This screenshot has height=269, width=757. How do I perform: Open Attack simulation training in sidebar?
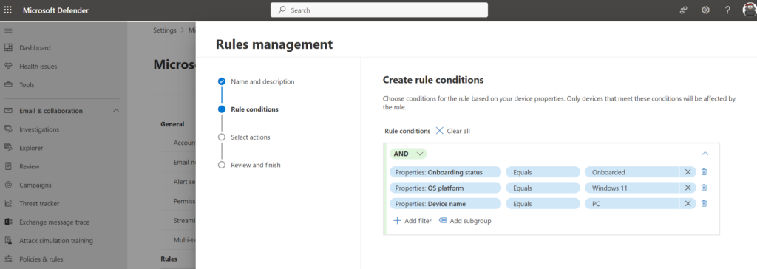pos(56,240)
